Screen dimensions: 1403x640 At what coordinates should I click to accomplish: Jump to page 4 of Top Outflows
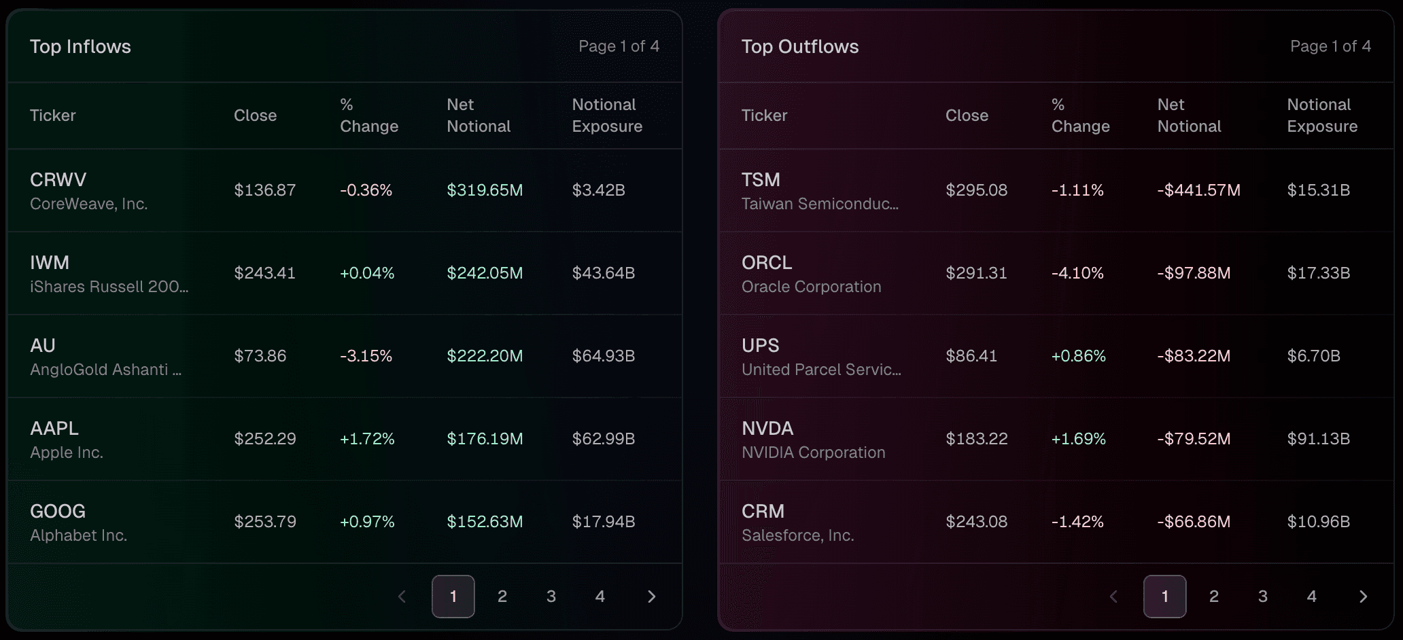coord(1312,597)
